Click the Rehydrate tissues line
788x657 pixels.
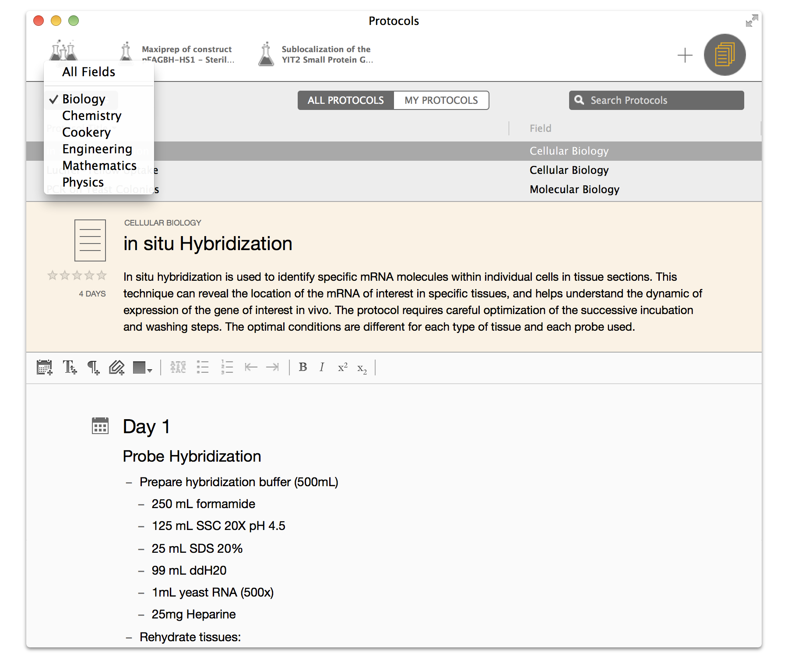(x=190, y=637)
